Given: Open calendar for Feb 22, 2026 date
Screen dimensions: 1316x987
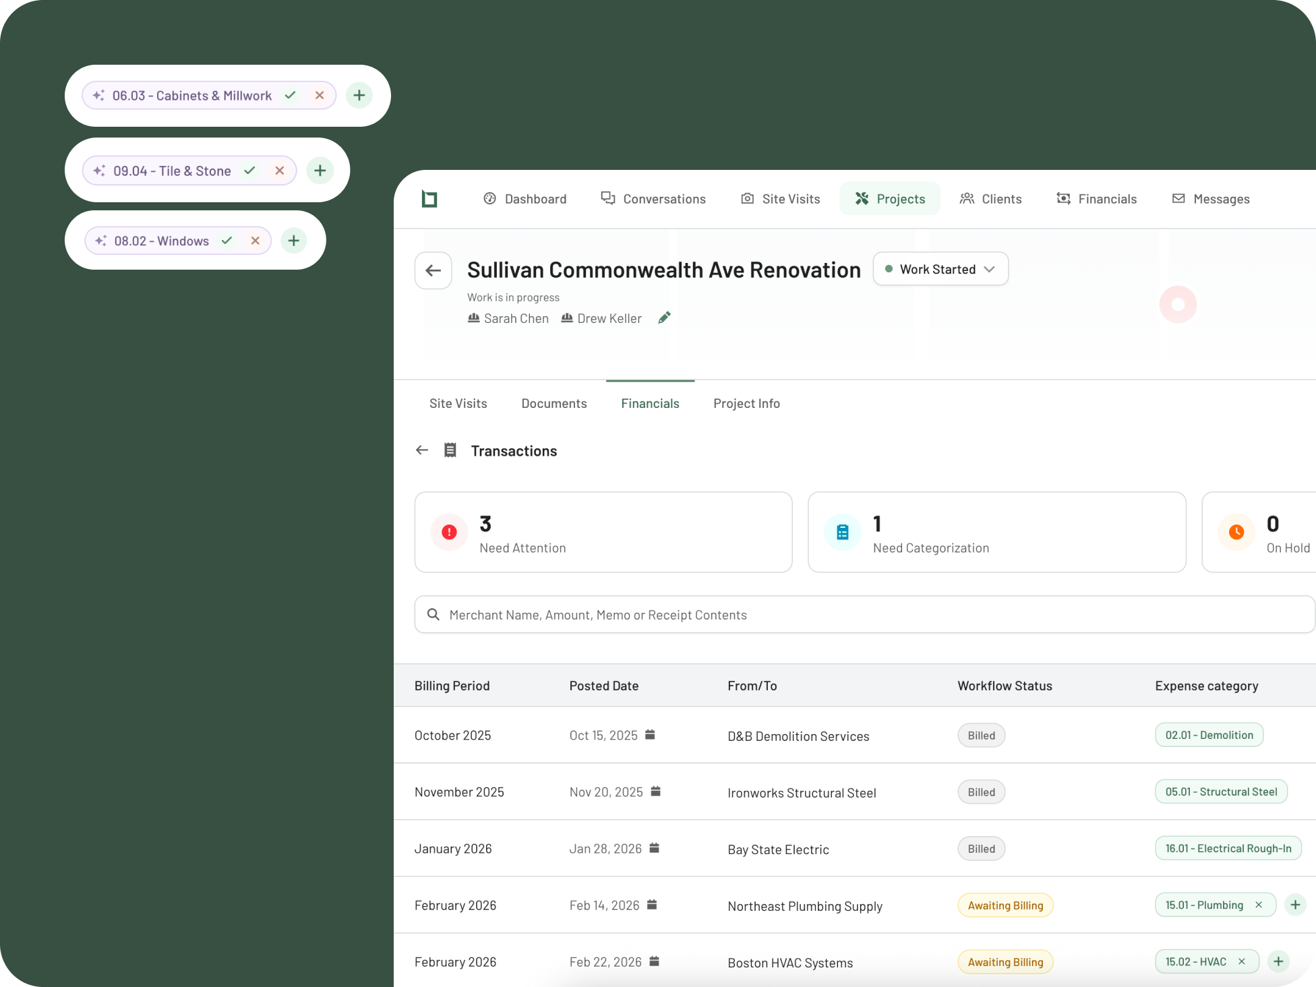Looking at the screenshot, I should (x=655, y=961).
